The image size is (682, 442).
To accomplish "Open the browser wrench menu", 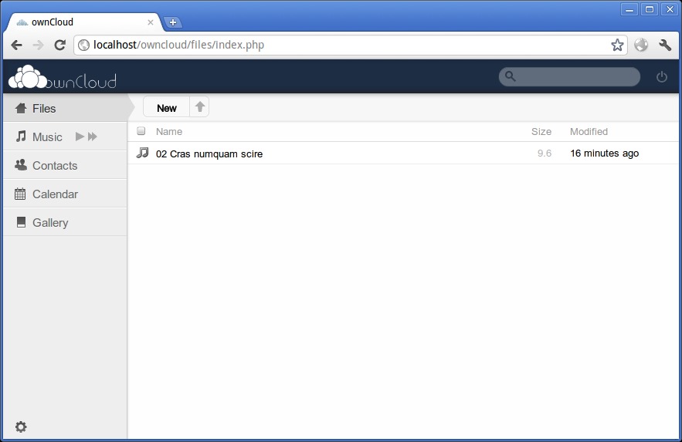I will click(665, 45).
